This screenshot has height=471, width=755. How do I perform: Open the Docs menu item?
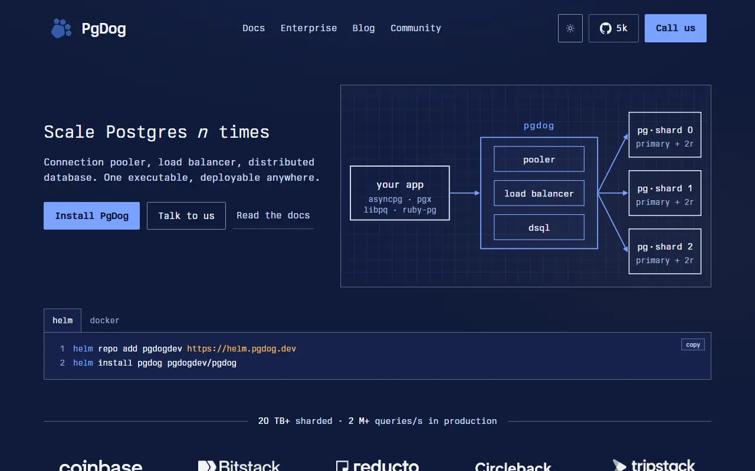click(x=254, y=28)
